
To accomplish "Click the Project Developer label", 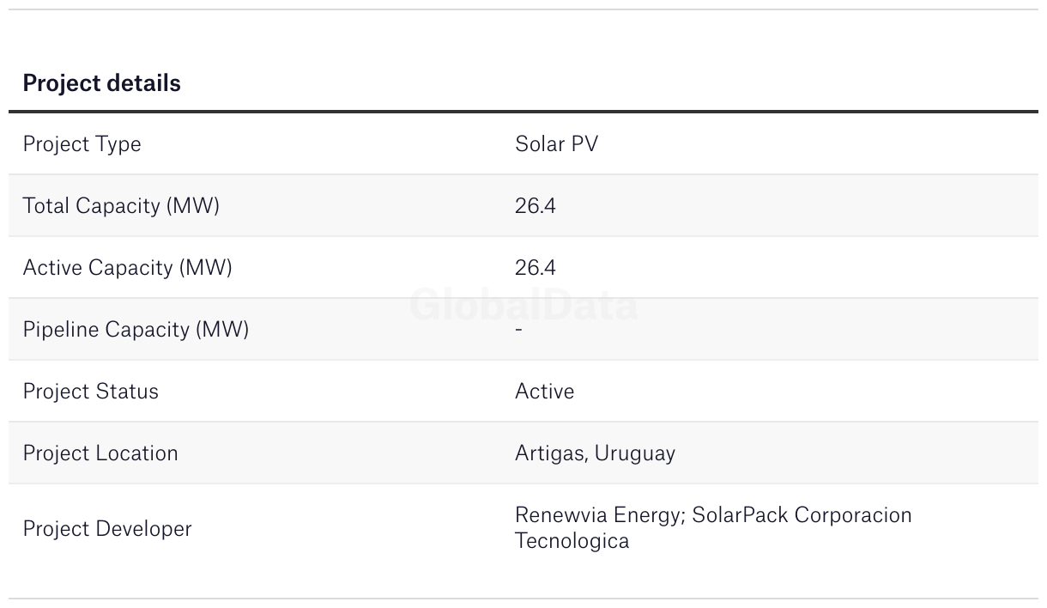I will (x=107, y=529).
